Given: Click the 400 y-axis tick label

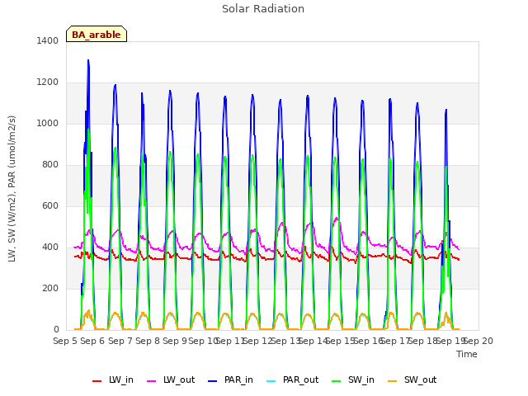Looking at the screenshot, I should click(x=50, y=247).
